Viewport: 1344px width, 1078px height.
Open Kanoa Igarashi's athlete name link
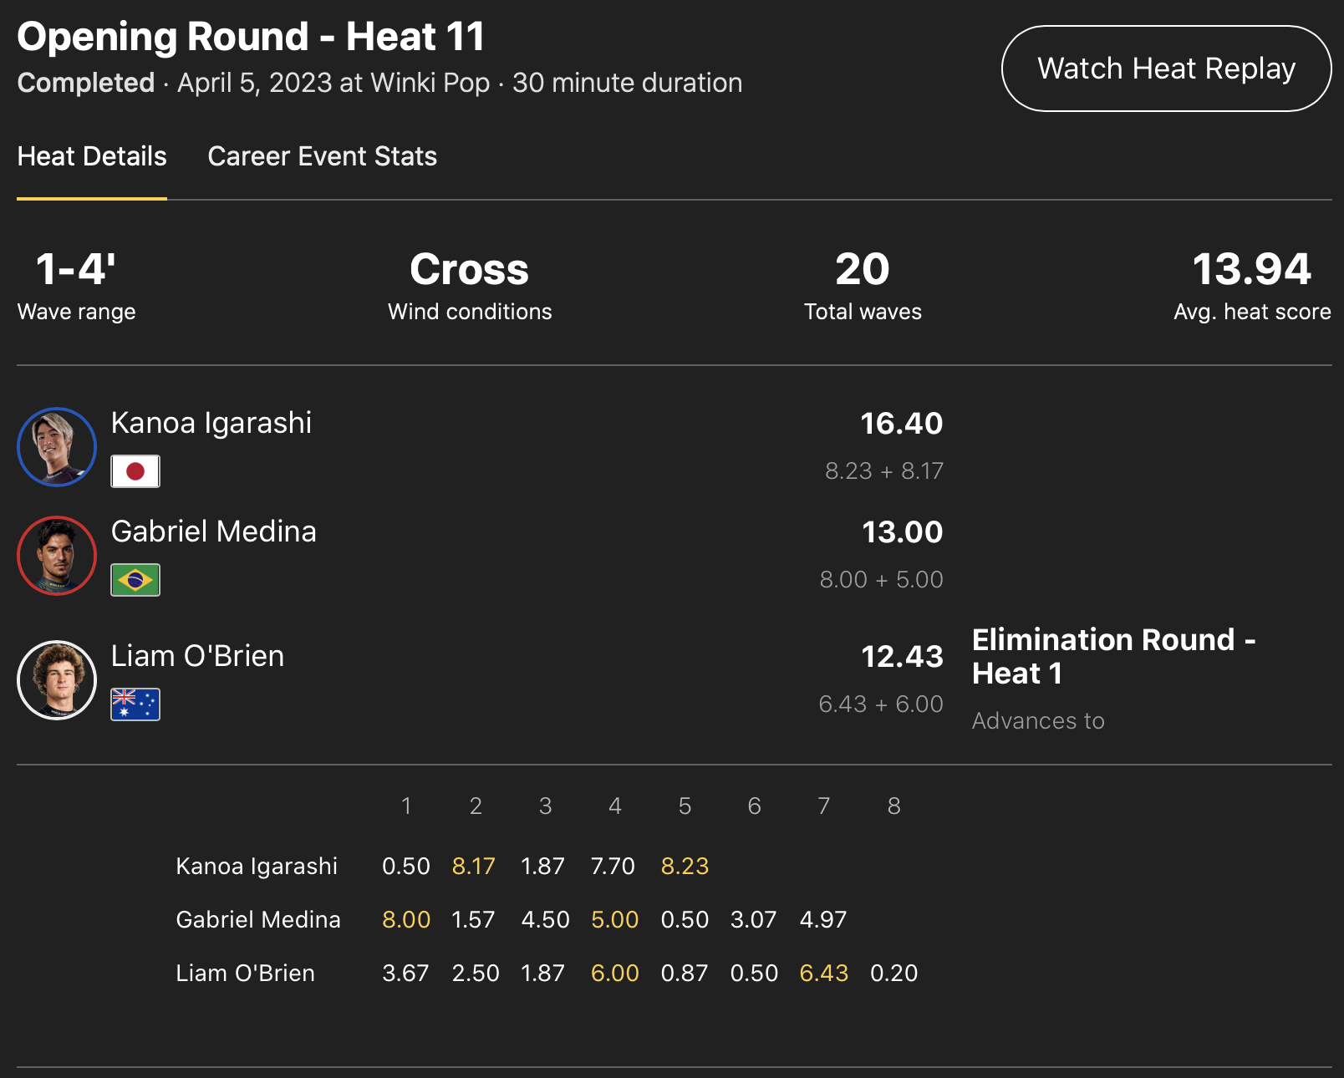coord(211,423)
